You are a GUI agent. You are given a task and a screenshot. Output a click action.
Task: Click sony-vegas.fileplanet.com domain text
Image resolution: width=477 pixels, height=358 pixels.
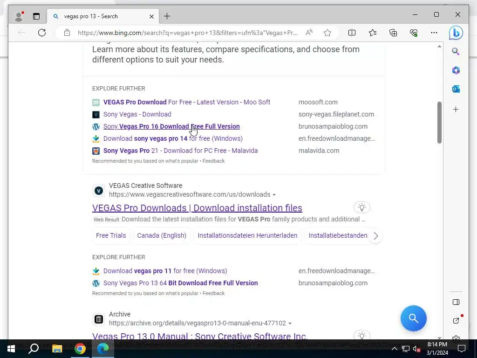pos(336,114)
